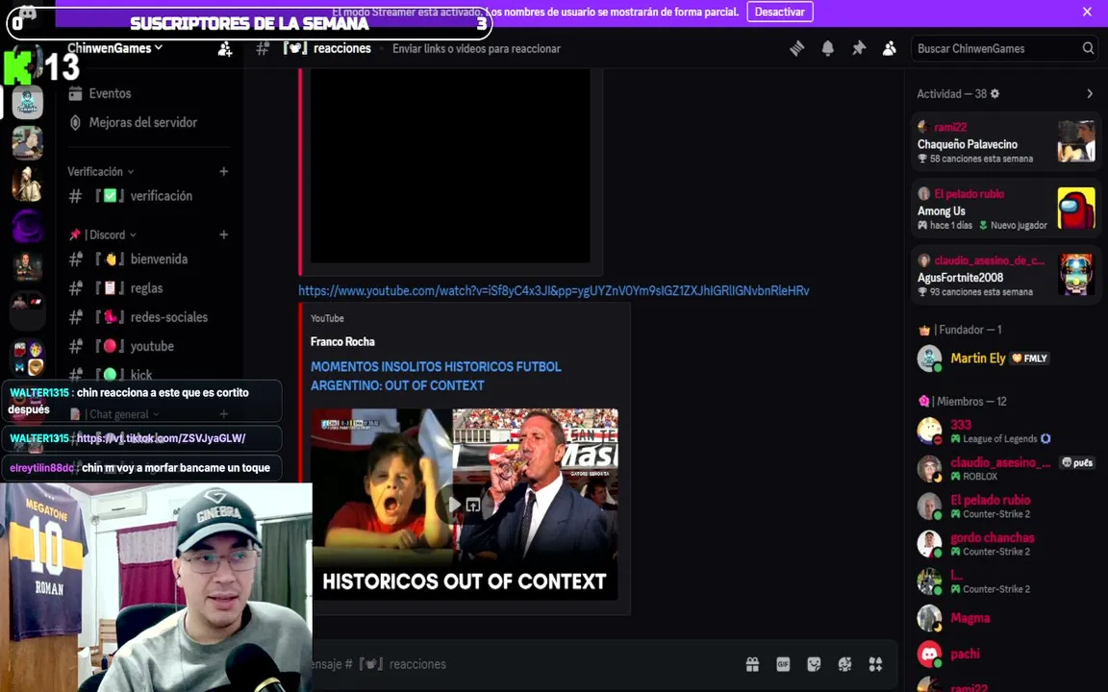This screenshot has width=1108, height=692.
Task: Open gordo chanchas member entry
Action: (x=1005, y=543)
